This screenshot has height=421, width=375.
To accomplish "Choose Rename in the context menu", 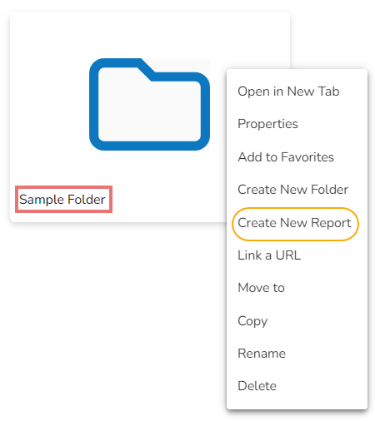I will [262, 354].
